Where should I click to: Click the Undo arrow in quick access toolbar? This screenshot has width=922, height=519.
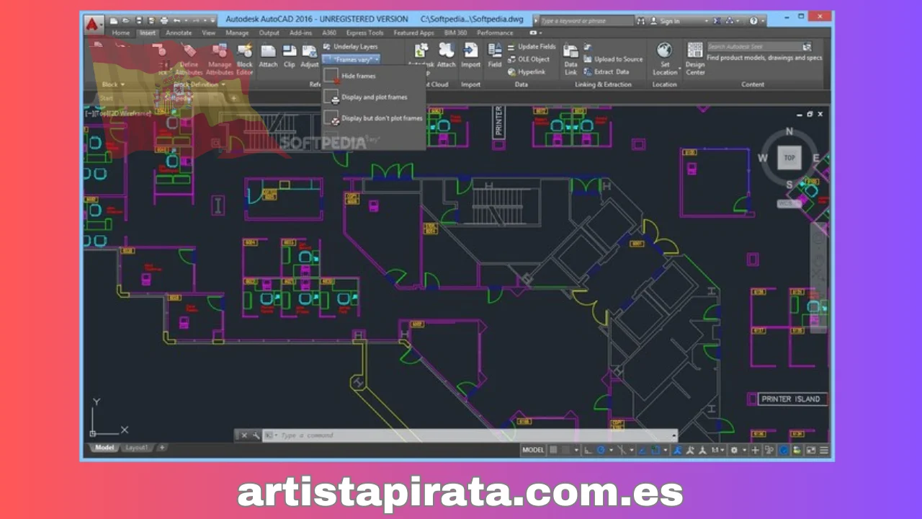(x=176, y=20)
